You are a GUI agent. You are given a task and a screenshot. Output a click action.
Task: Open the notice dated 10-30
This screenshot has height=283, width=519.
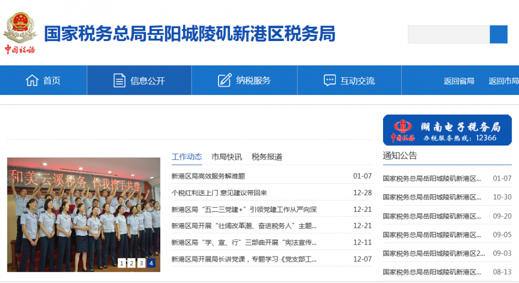tap(432, 197)
